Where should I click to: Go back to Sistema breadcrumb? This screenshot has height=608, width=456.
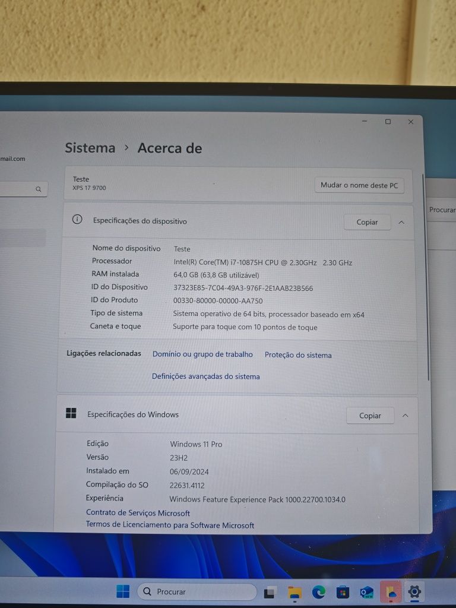(90, 148)
